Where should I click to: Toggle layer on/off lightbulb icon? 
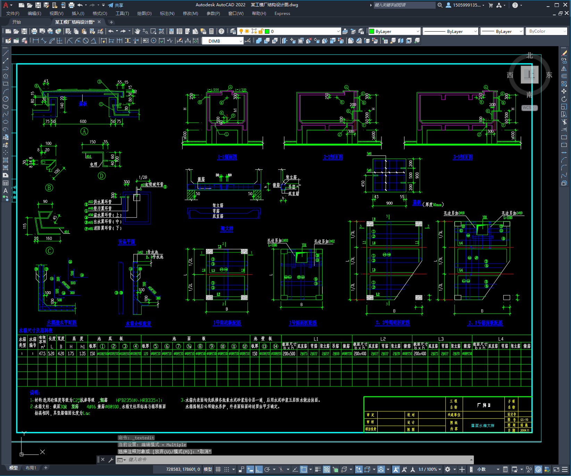[241, 31]
